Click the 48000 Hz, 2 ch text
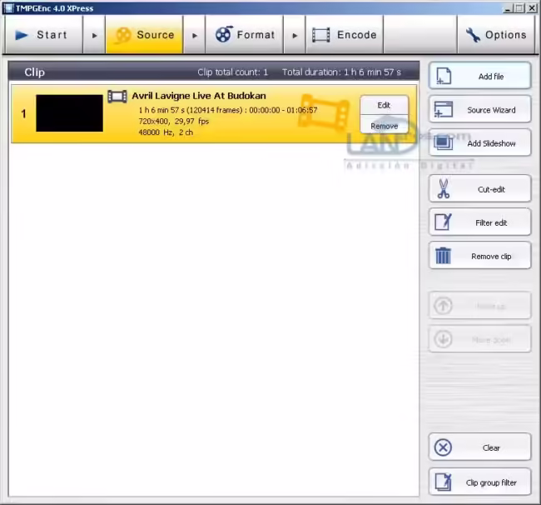Viewport: 541px width, 505px height. pyautogui.click(x=166, y=132)
